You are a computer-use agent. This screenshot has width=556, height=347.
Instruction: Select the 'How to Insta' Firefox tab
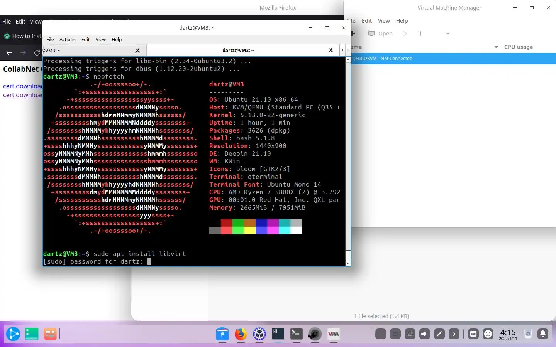pyautogui.click(x=22, y=36)
